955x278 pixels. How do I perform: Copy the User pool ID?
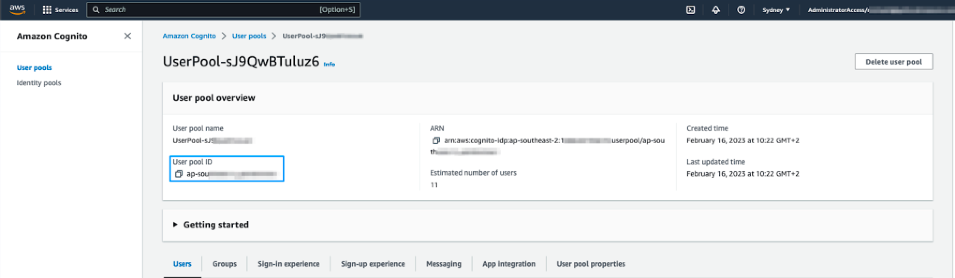coord(178,174)
